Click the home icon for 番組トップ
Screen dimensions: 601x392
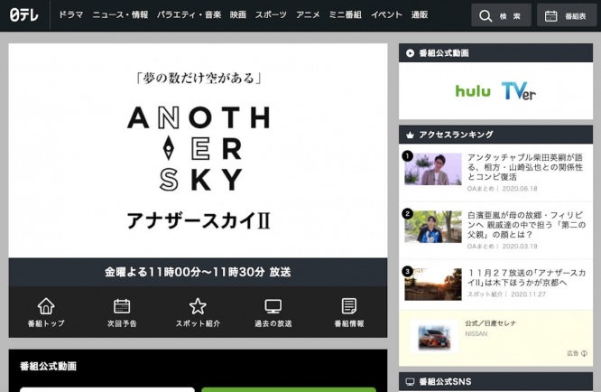click(46, 306)
